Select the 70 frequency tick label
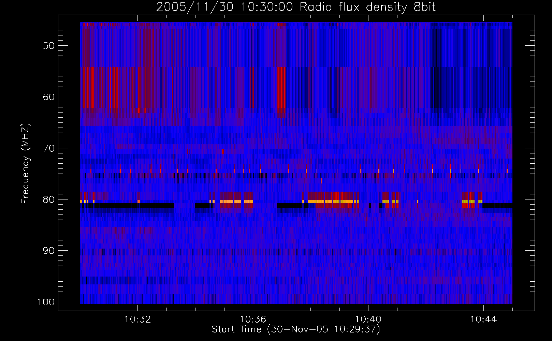The height and width of the screenshot is (341, 552). click(49, 148)
